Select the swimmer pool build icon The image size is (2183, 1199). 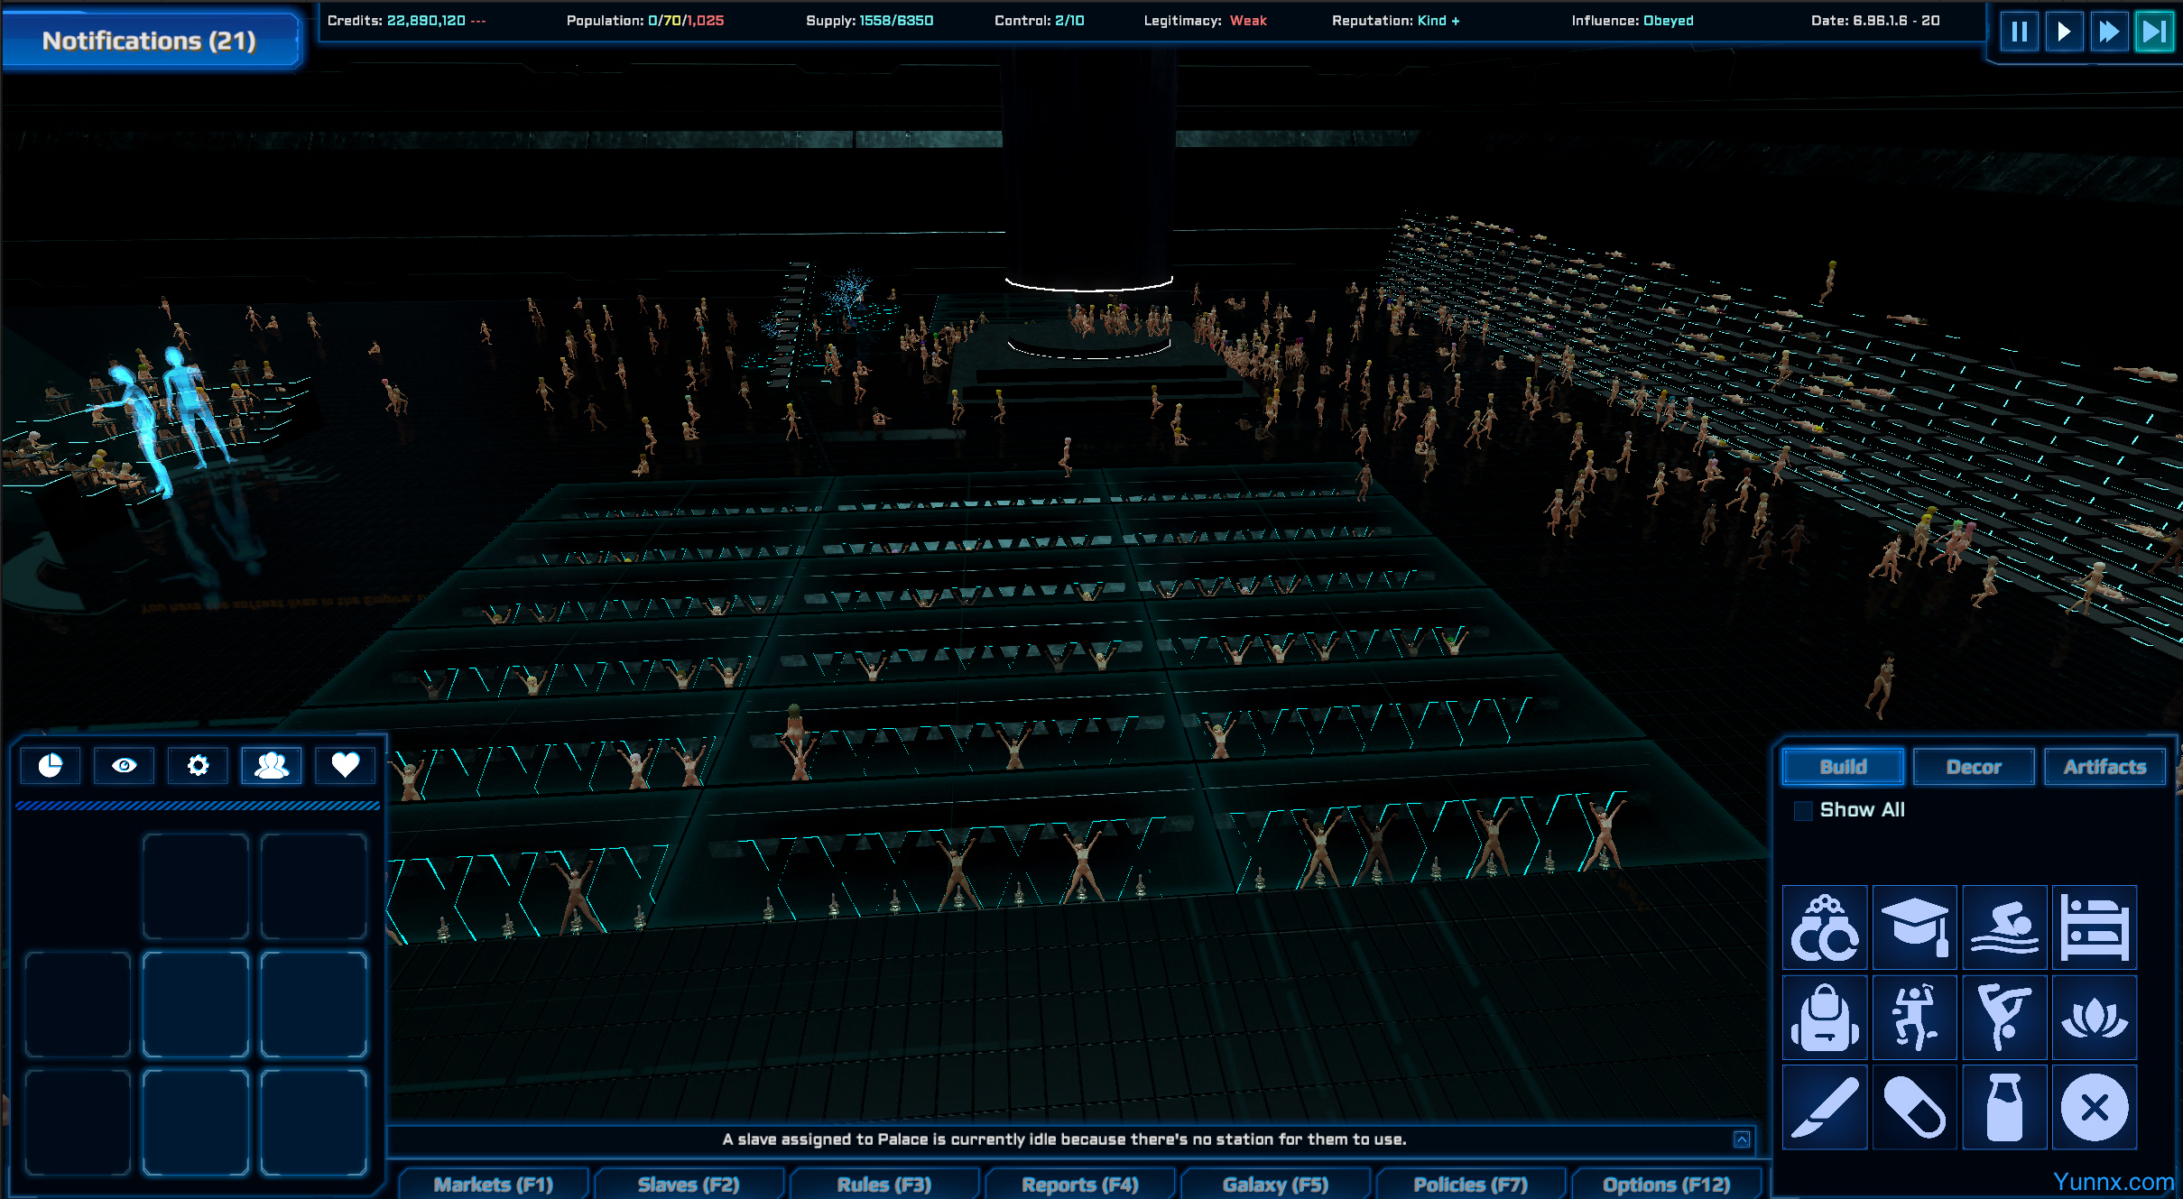pos(2004,927)
